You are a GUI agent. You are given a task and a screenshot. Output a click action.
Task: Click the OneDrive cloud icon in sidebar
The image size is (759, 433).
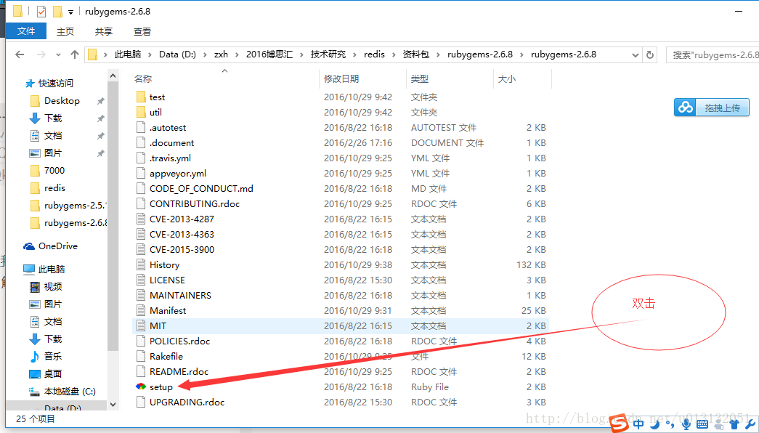click(x=29, y=246)
